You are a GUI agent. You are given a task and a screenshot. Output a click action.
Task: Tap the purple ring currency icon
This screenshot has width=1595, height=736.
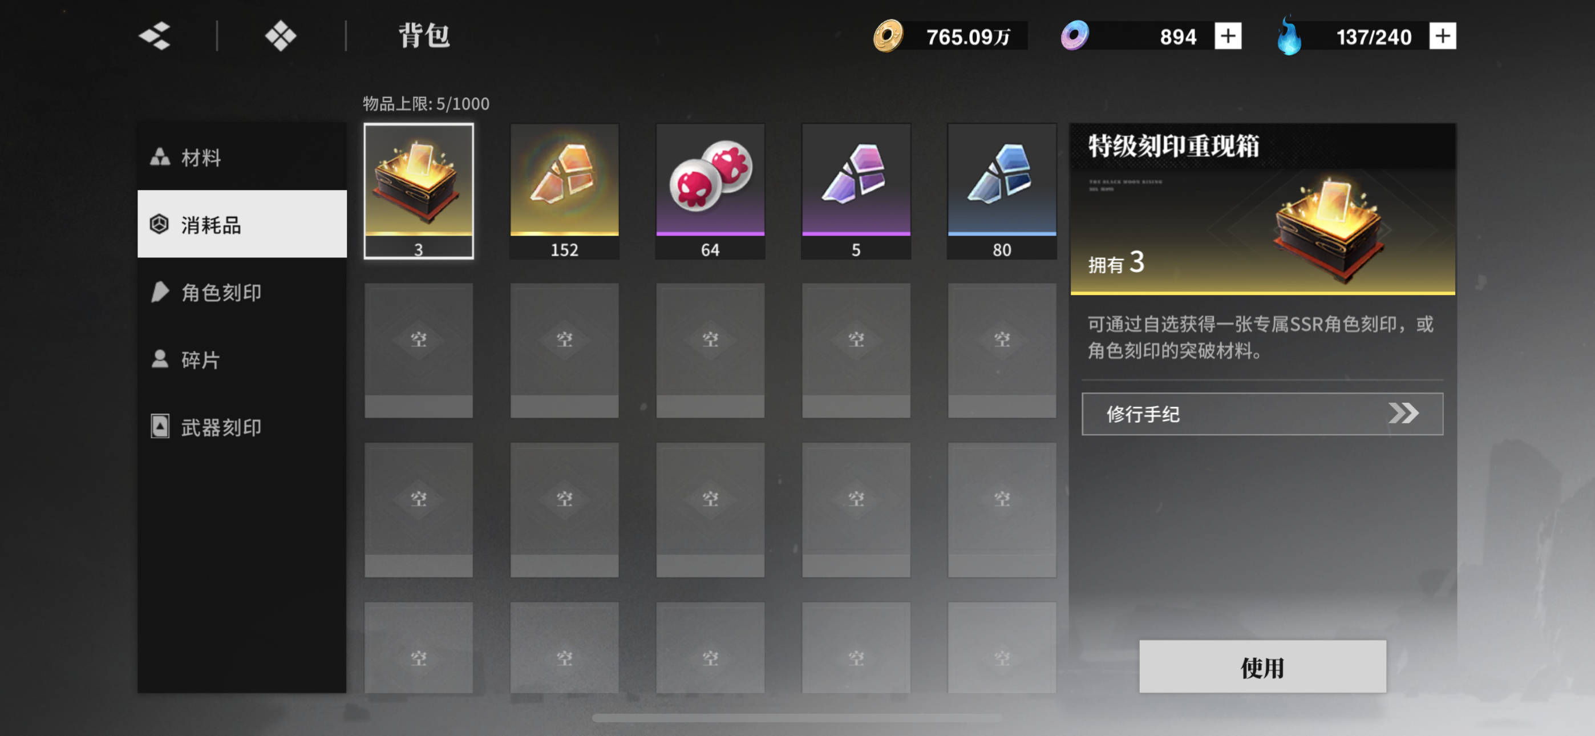(x=1074, y=35)
